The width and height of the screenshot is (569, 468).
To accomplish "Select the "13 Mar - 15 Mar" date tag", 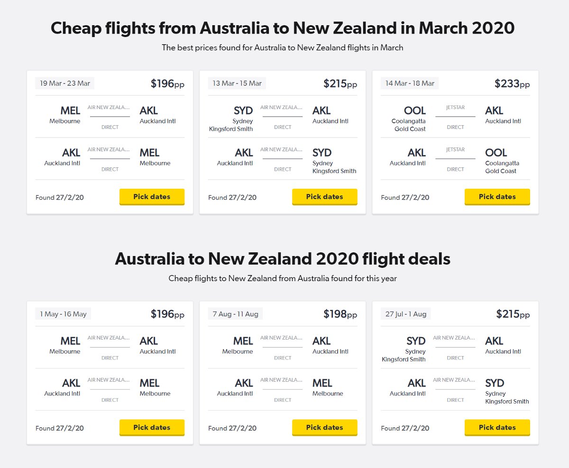I will point(237,83).
